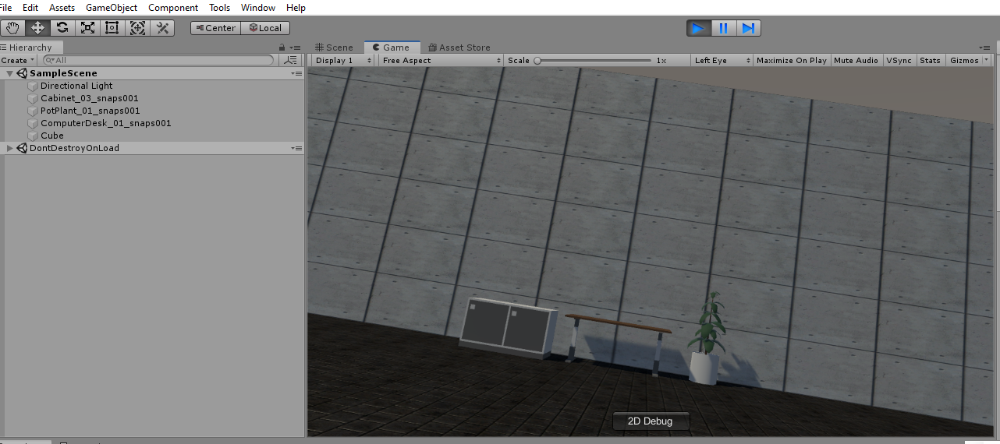Select the DontDestroyOnLoad row name
Image resolution: width=1000 pixels, height=444 pixels.
(74, 148)
